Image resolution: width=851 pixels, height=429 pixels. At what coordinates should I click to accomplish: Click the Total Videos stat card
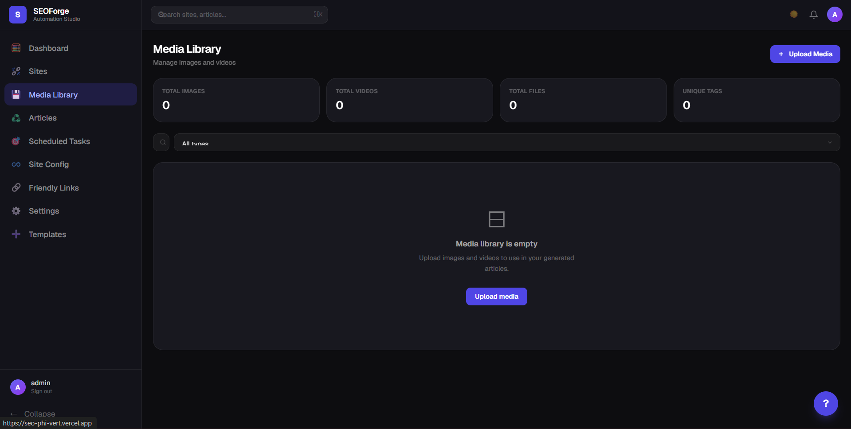click(410, 100)
